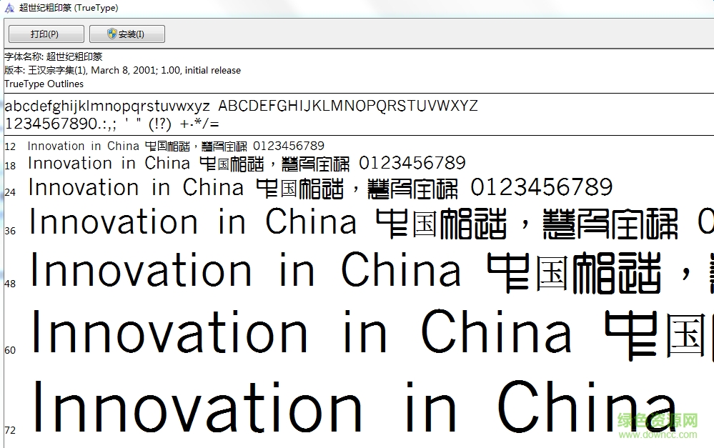Click the size 36 label
Image resolution: width=714 pixels, height=448 pixels.
[10, 230]
